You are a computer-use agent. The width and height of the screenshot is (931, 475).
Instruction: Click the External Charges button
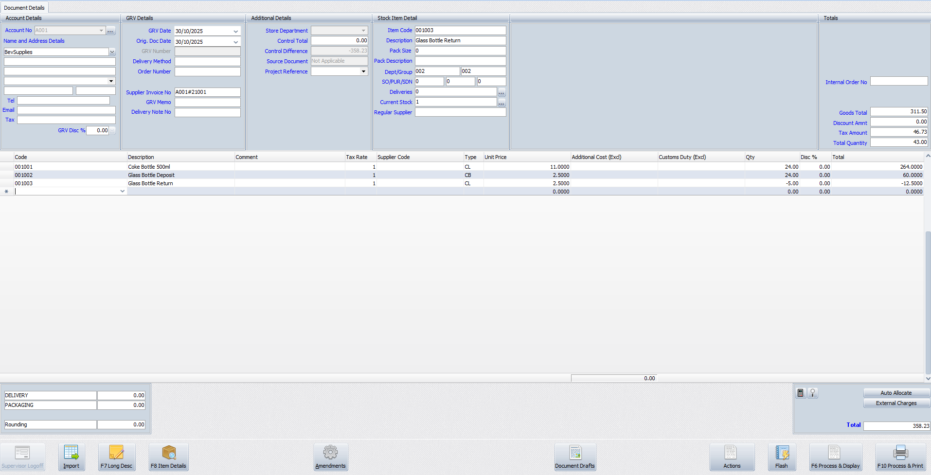[896, 403]
